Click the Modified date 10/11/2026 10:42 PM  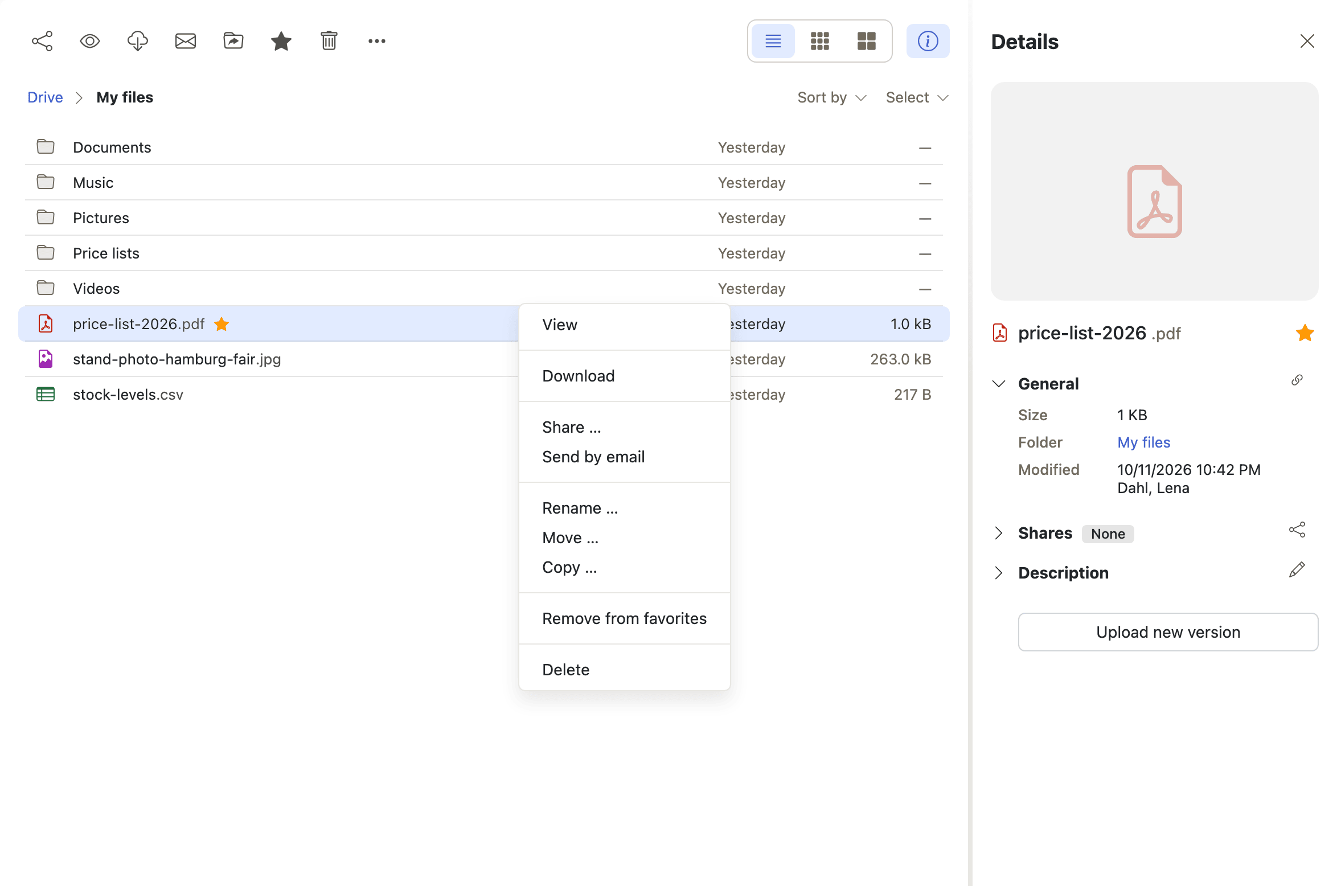coord(1189,470)
